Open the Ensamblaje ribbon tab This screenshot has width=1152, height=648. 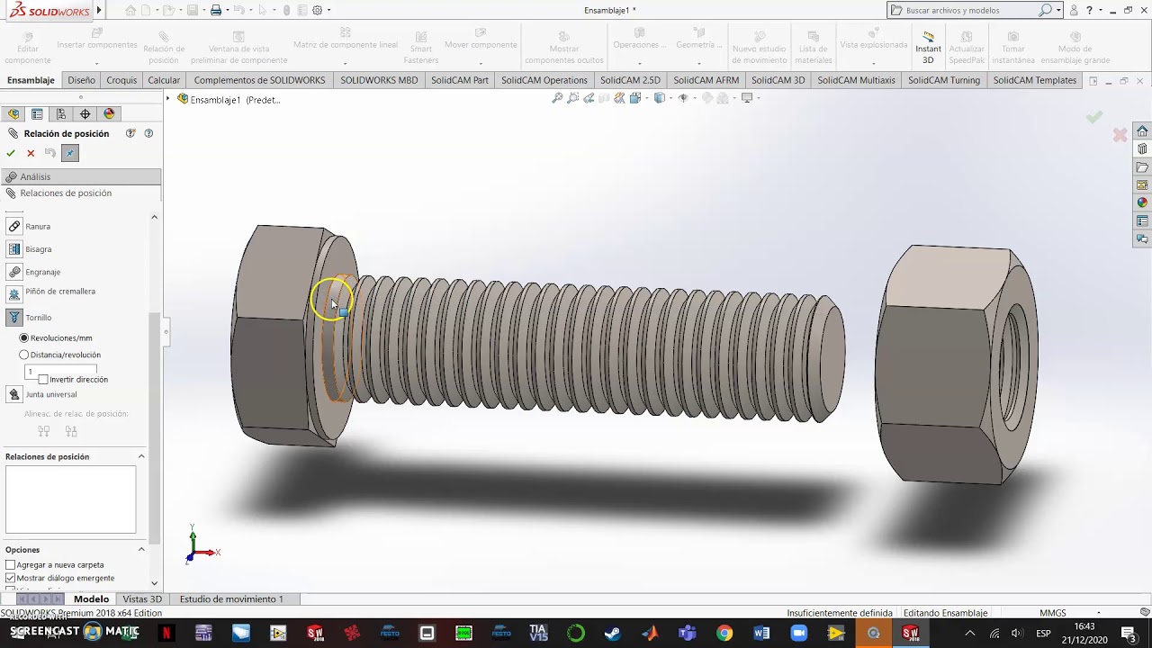31,80
